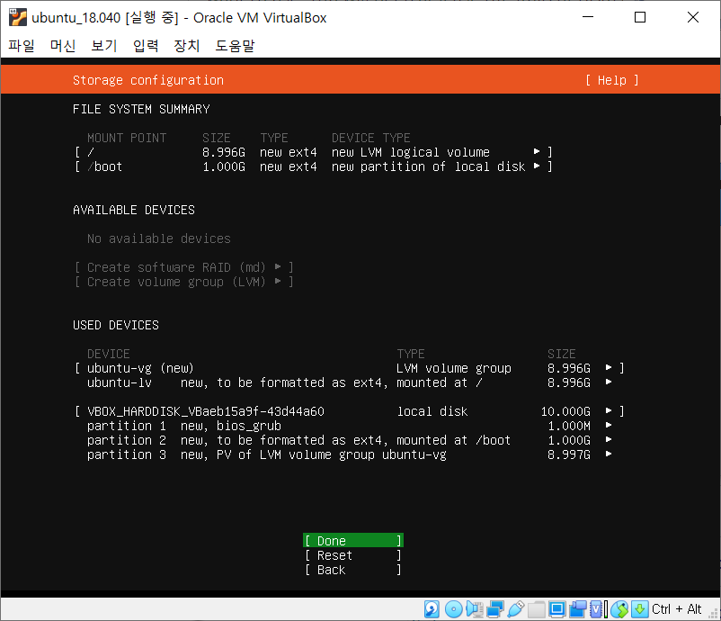Minimize the VirtualBox window
Viewport: 721px width, 621px height.
click(x=588, y=17)
